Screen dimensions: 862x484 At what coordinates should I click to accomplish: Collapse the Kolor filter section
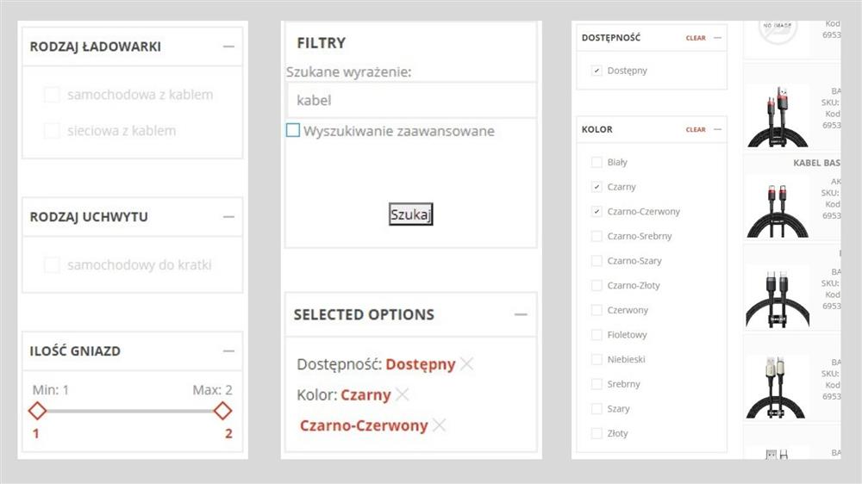(717, 130)
